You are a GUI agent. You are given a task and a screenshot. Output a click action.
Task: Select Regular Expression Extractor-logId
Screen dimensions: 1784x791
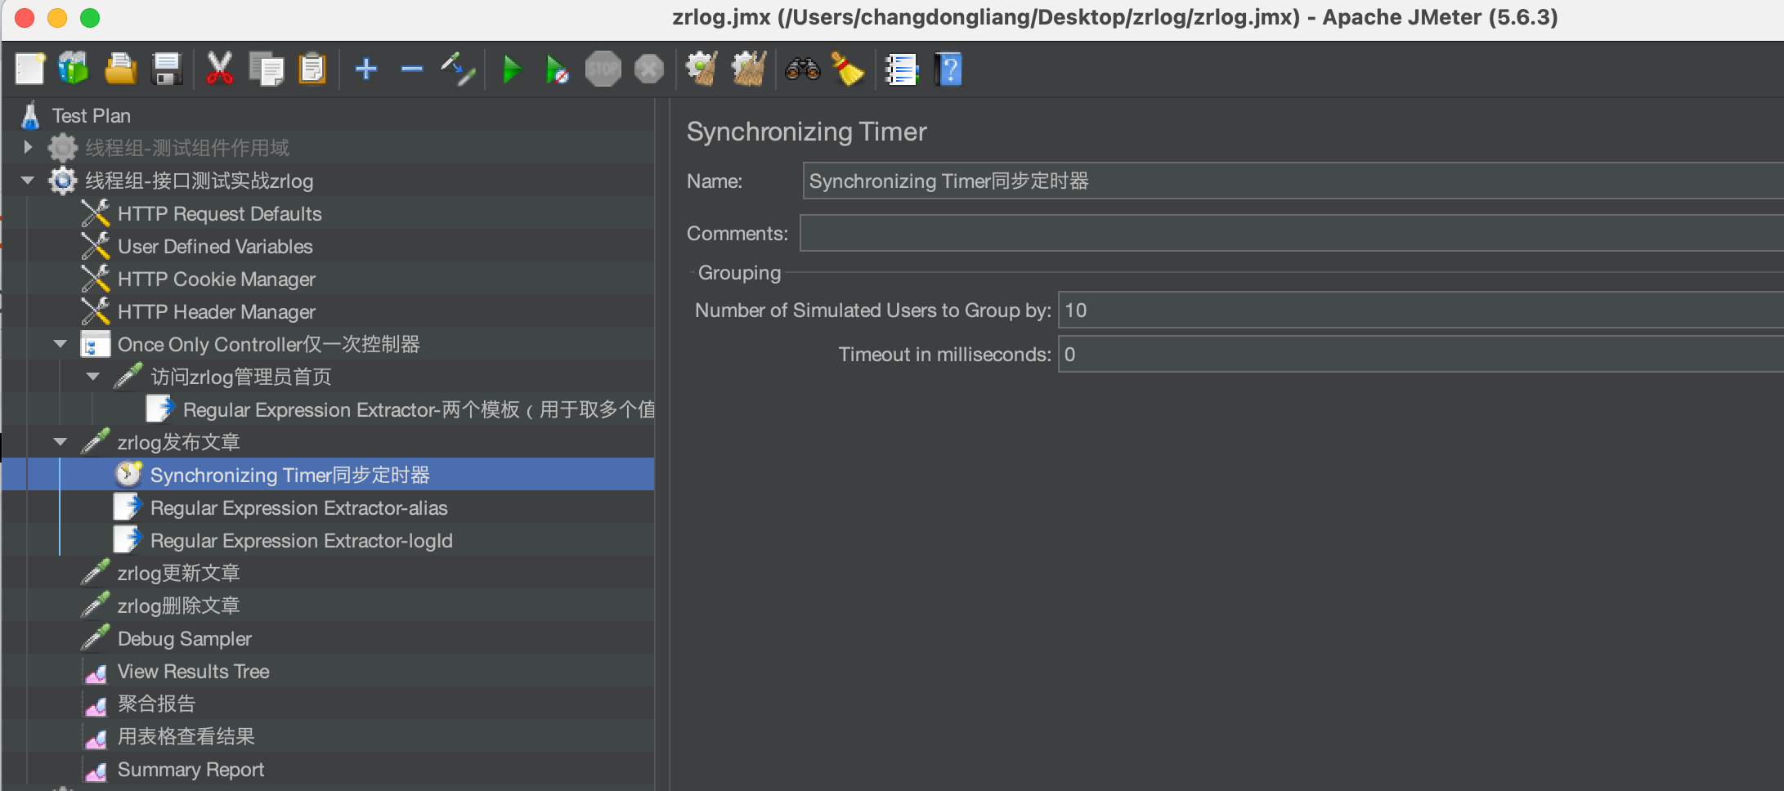302,540
